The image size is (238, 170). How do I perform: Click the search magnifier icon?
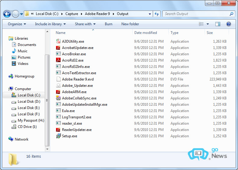pyautogui.click(x=231, y=14)
